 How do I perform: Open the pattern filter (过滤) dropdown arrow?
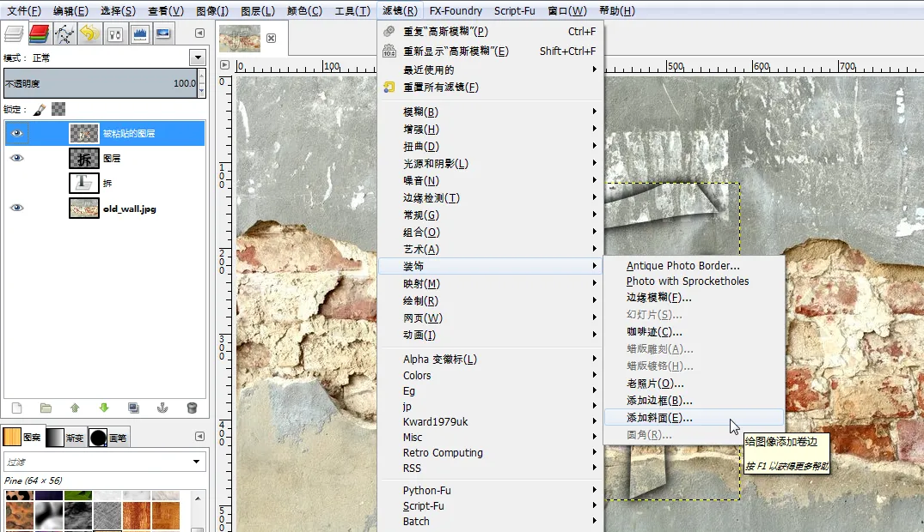[x=196, y=462]
